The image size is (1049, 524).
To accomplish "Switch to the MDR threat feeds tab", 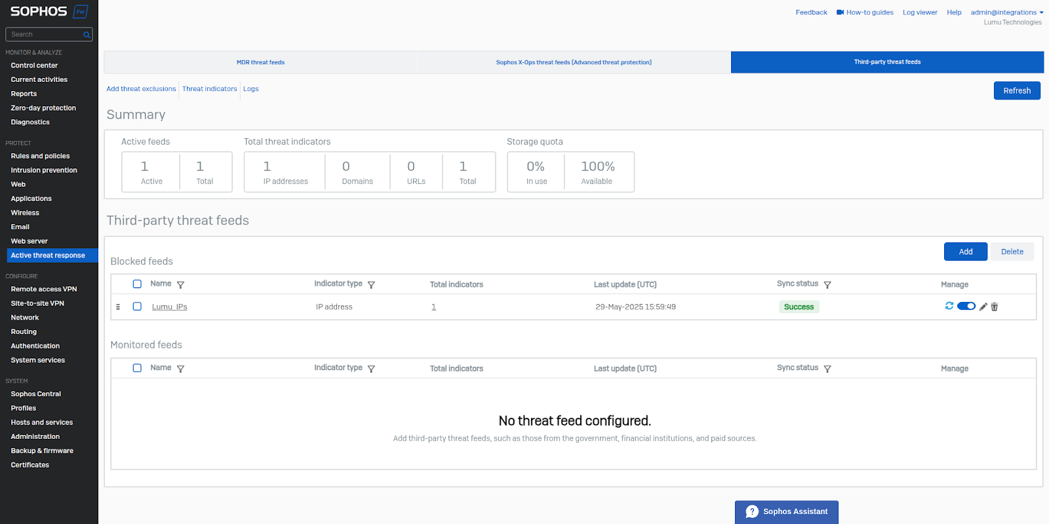I will [260, 62].
